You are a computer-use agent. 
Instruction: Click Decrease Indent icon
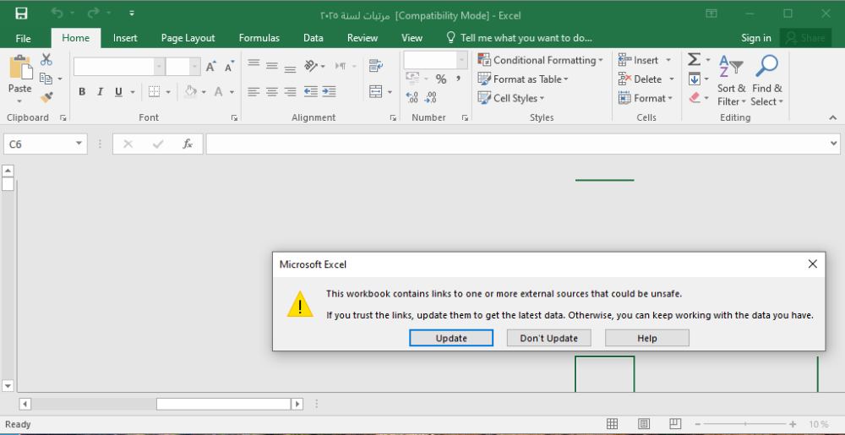[310, 92]
